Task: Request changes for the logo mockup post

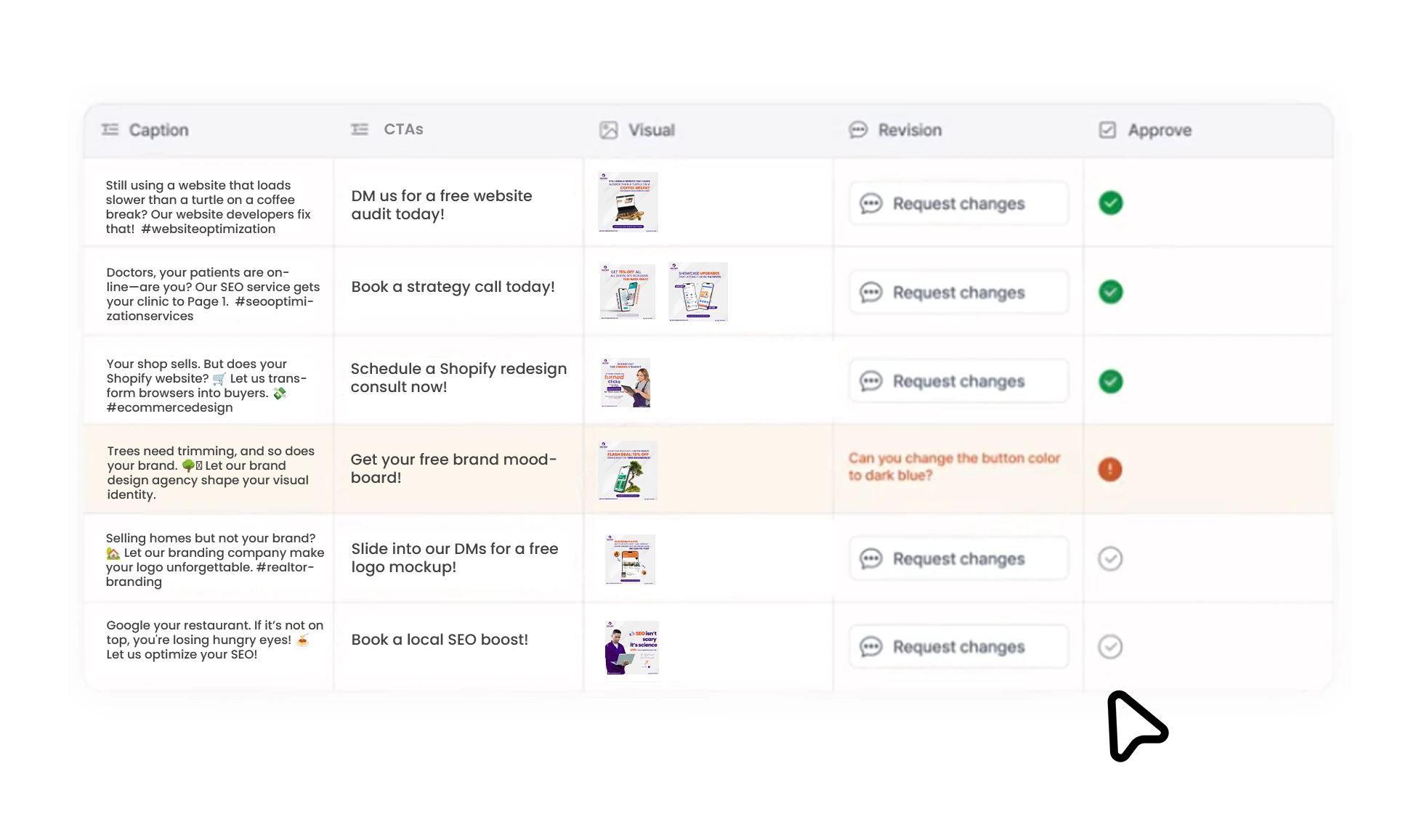Action: (958, 558)
